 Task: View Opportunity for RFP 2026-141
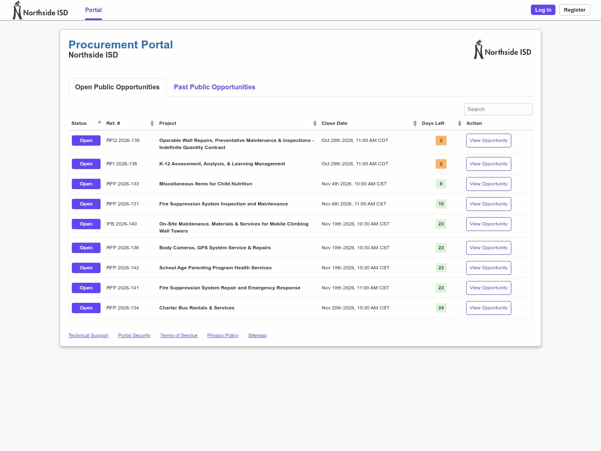(488, 288)
